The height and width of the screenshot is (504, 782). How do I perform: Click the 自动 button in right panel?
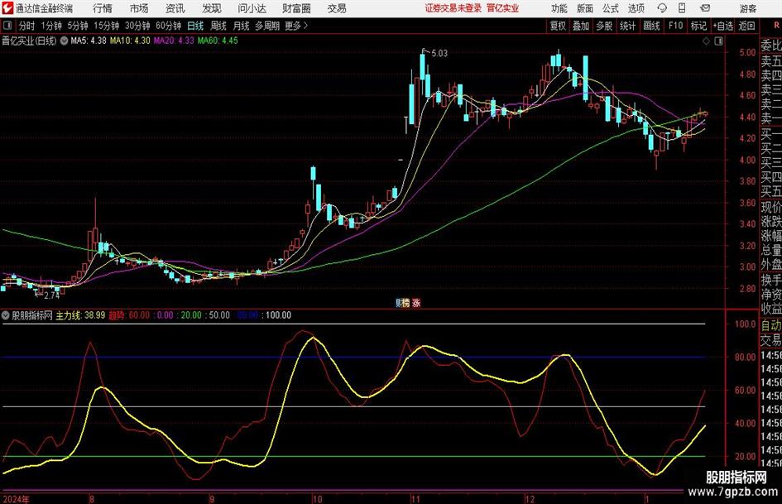[x=771, y=325]
